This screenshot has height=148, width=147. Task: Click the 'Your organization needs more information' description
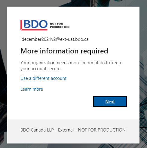click(71, 66)
